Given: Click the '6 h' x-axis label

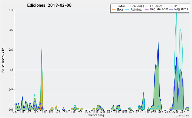Looking at the screenshot, I should coord(58,112).
